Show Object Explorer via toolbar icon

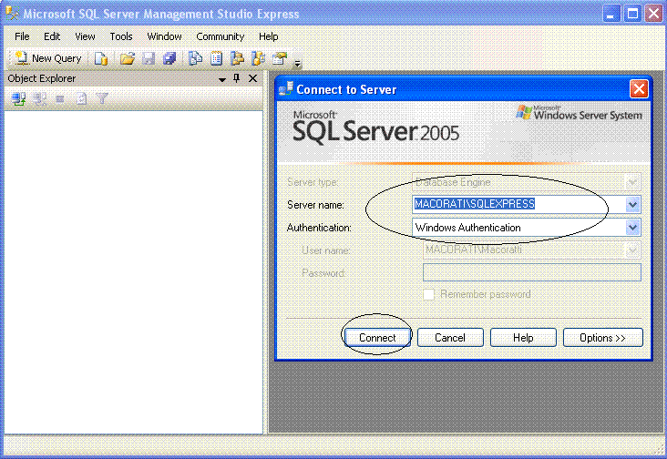pos(237,58)
